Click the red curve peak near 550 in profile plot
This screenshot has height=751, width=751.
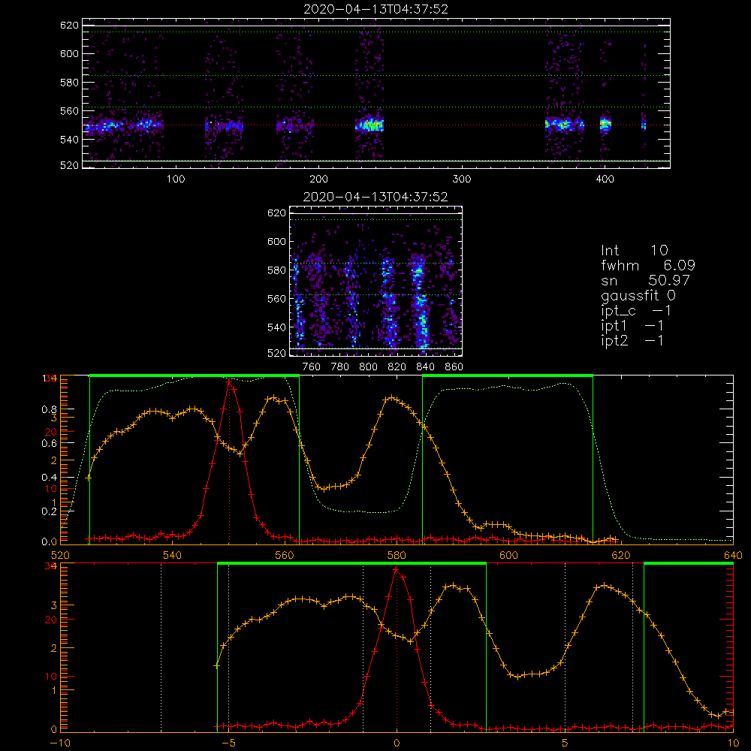tap(229, 382)
